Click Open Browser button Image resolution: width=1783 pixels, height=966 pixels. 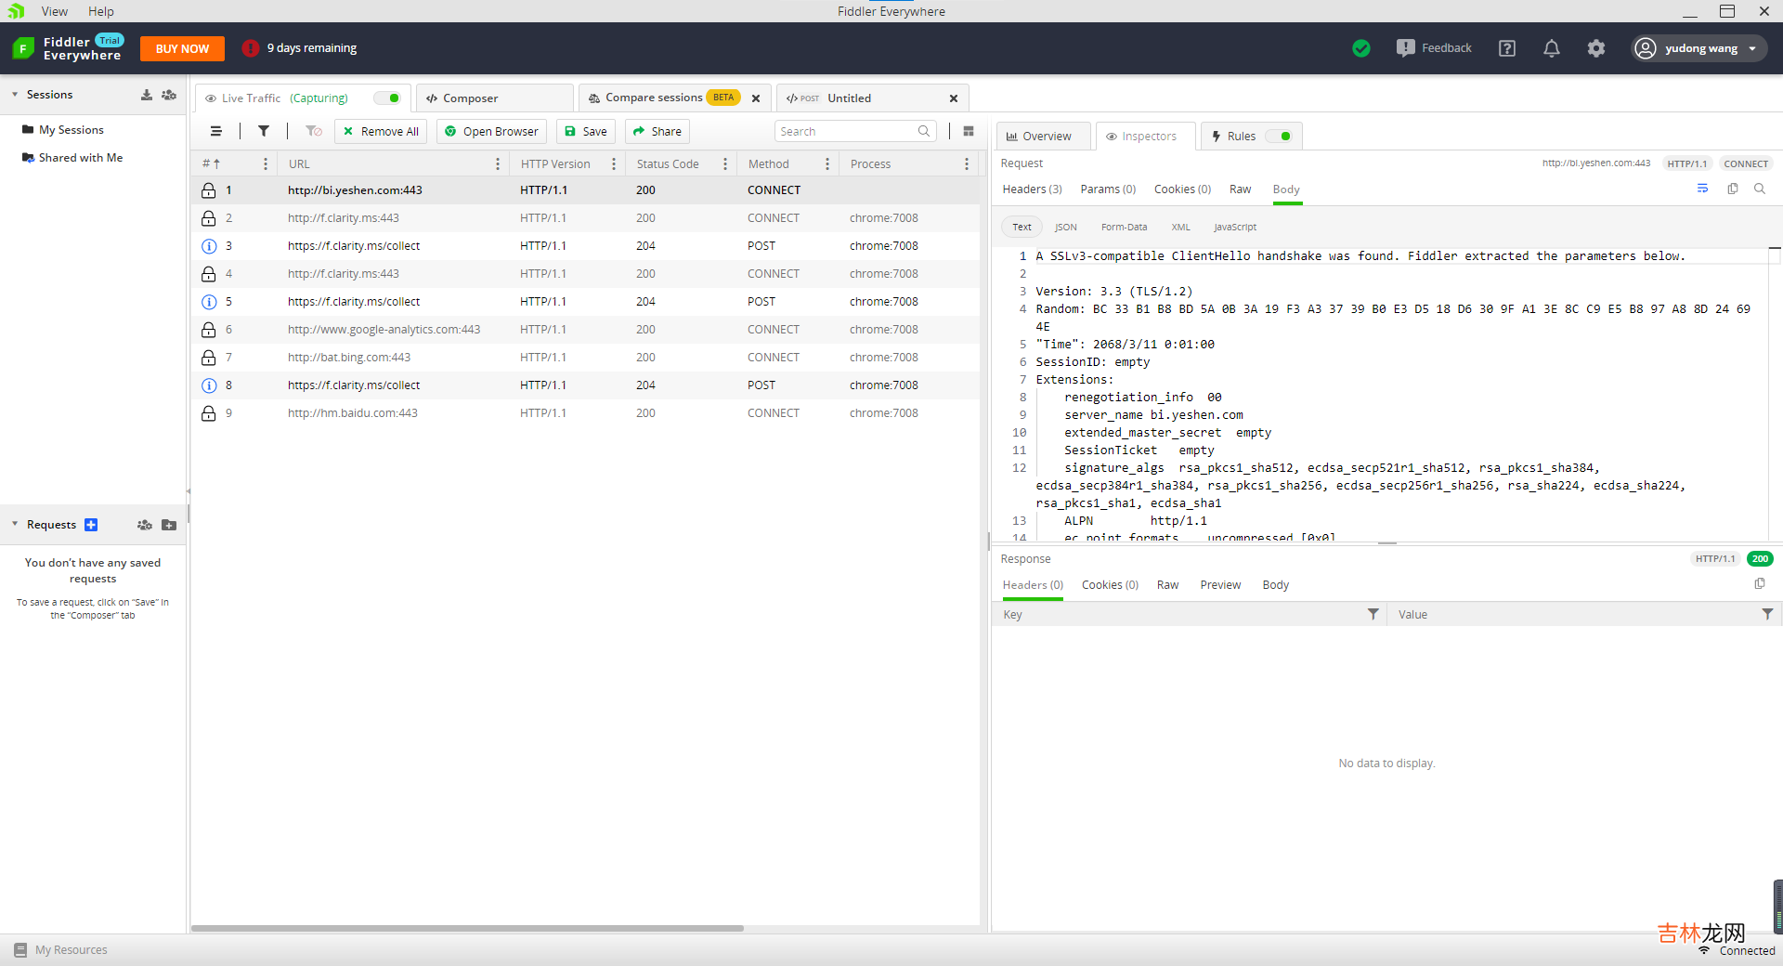[492, 131]
